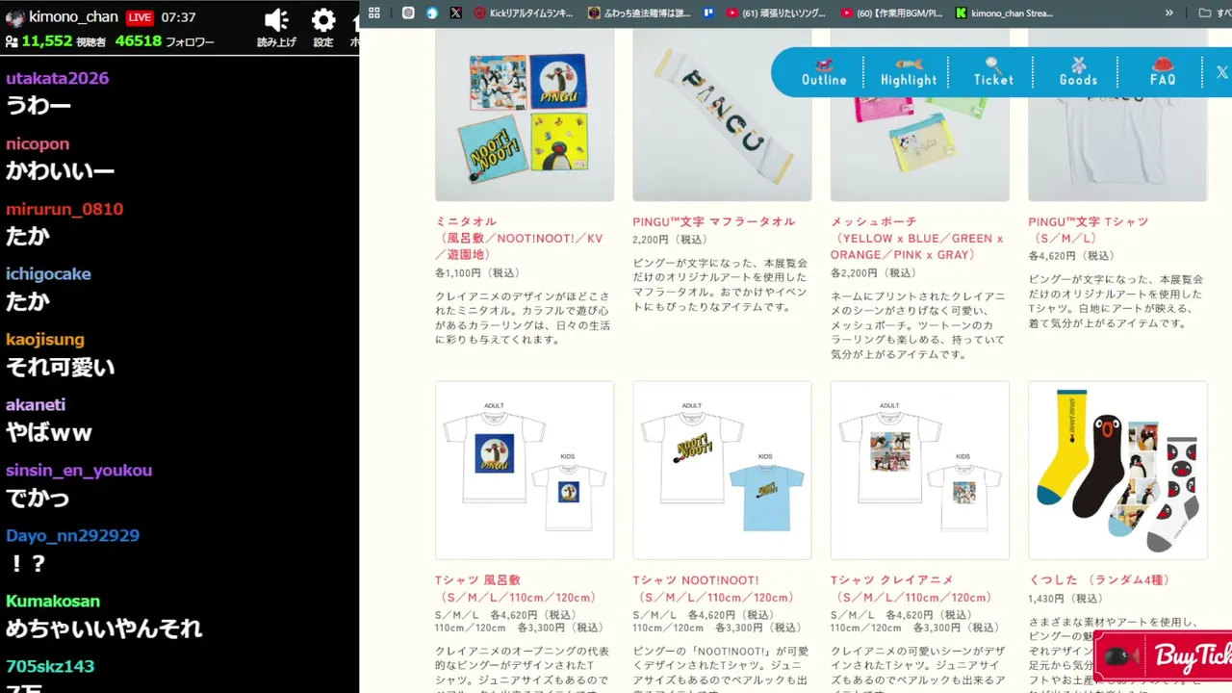Open the kimono_chan Stream Kick bookmark
Viewport: 1232px width, 693px height.
(1005, 13)
